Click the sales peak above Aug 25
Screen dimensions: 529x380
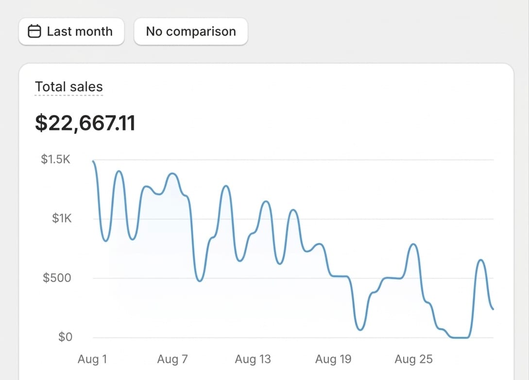[x=413, y=244]
